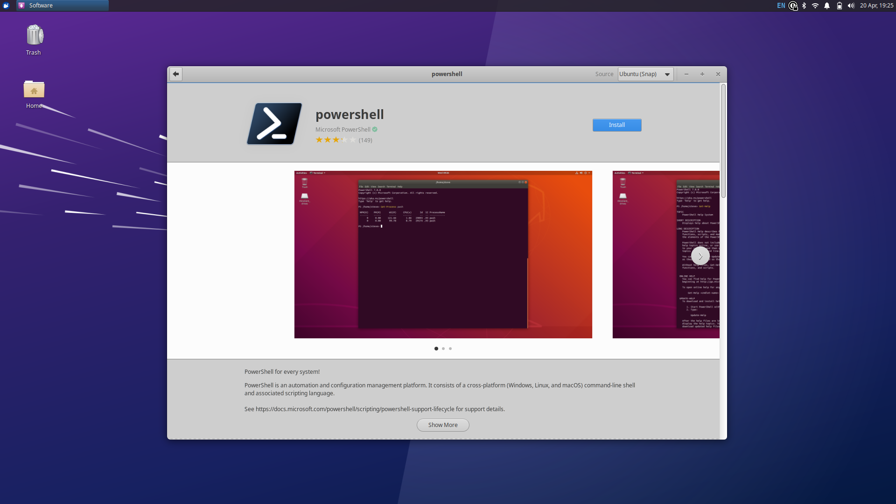Select the third carousel dot

tap(450, 349)
